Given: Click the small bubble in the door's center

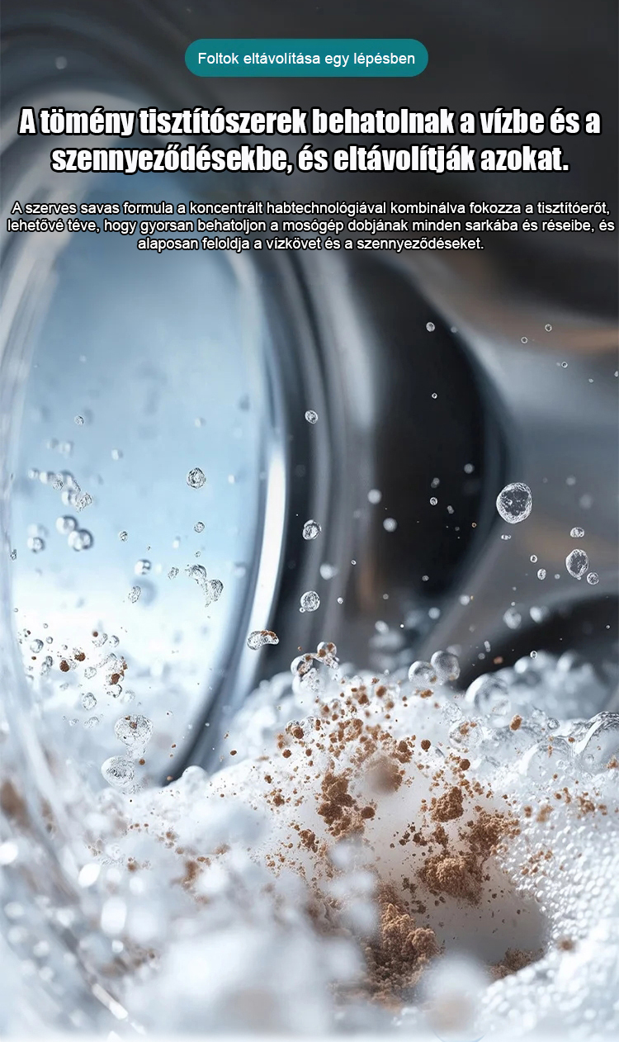Looking at the screenshot, I should tap(196, 477).
